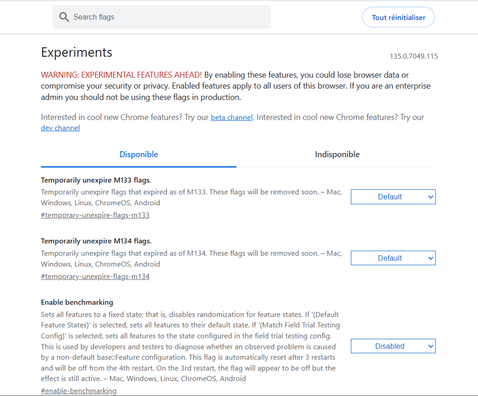Viewport: 478px width, 396px height.
Task: Click the blue underline of the Disponible tab
Action: click(x=138, y=167)
